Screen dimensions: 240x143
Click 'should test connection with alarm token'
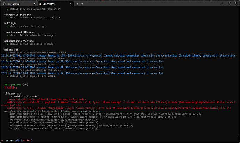click(36, 58)
